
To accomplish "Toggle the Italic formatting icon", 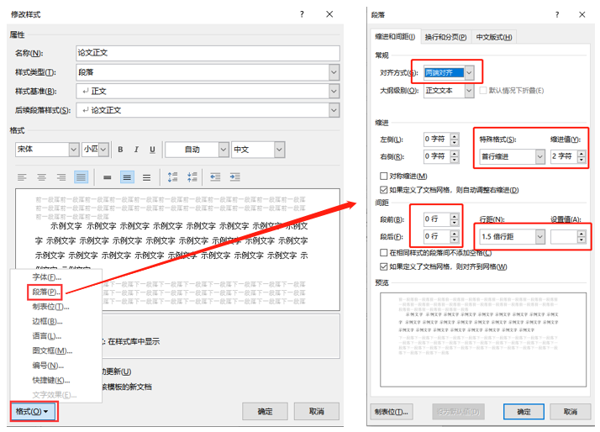I will coord(136,150).
